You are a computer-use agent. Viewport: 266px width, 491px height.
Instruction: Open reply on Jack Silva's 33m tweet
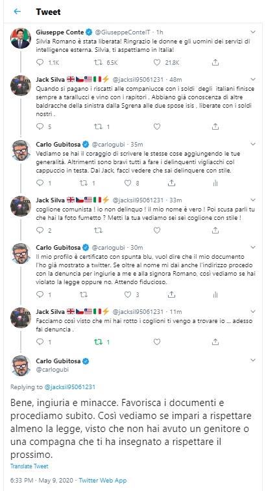click(x=40, y=230)
